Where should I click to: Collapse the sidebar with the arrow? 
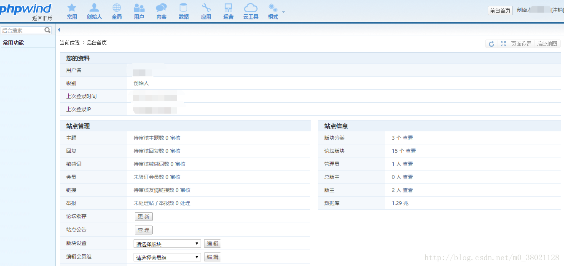point(59,29)
